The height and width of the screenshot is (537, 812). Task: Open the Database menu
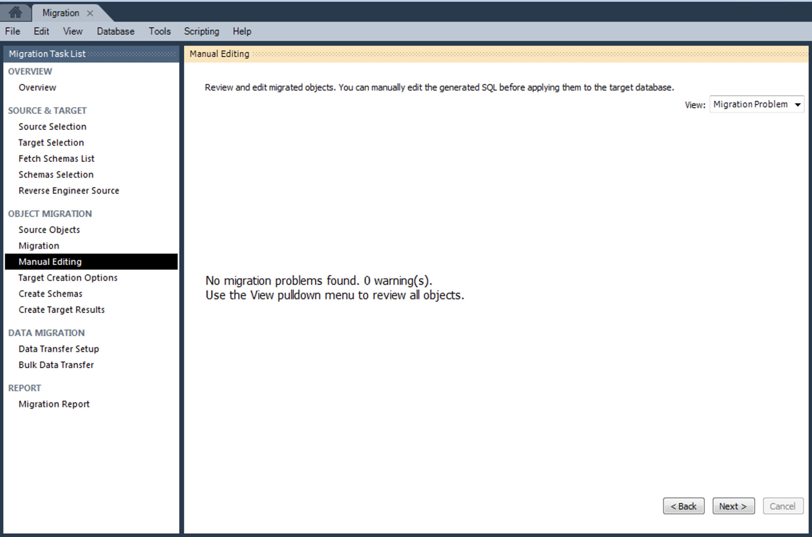[115, 31]
